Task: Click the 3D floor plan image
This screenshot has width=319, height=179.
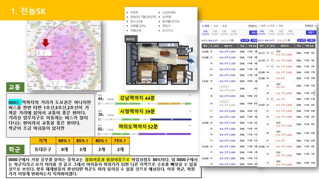Action: coord(159,63)
